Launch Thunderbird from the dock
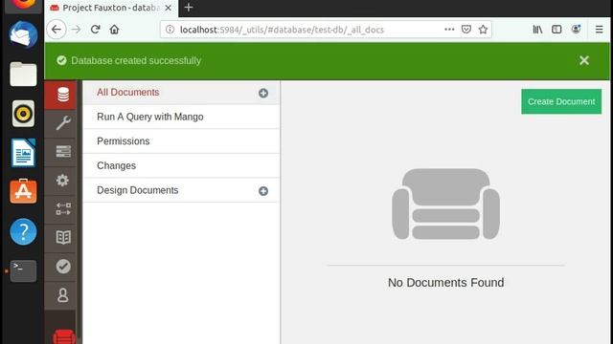613x344 pixels. click(23, 35)
